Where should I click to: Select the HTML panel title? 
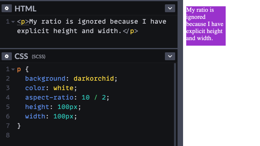25,9
